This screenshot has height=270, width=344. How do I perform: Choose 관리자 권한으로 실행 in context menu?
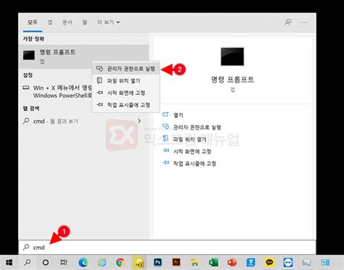(126, 69)
